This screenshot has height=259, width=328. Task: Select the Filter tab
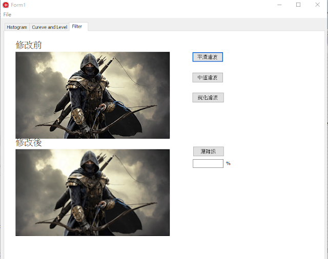pos(78,27)
